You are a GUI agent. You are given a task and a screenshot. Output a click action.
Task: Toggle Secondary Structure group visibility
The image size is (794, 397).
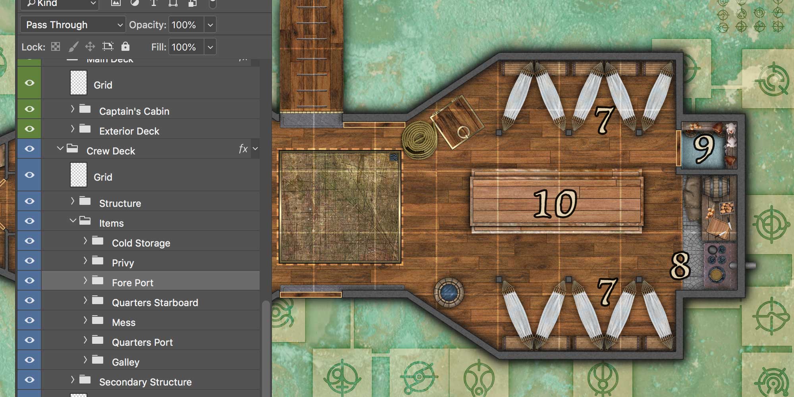pos(29,380)
